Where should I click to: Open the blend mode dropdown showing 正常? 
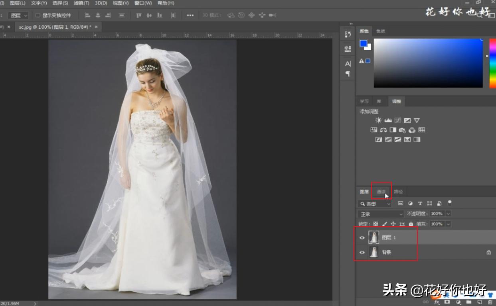click(379, 214)
